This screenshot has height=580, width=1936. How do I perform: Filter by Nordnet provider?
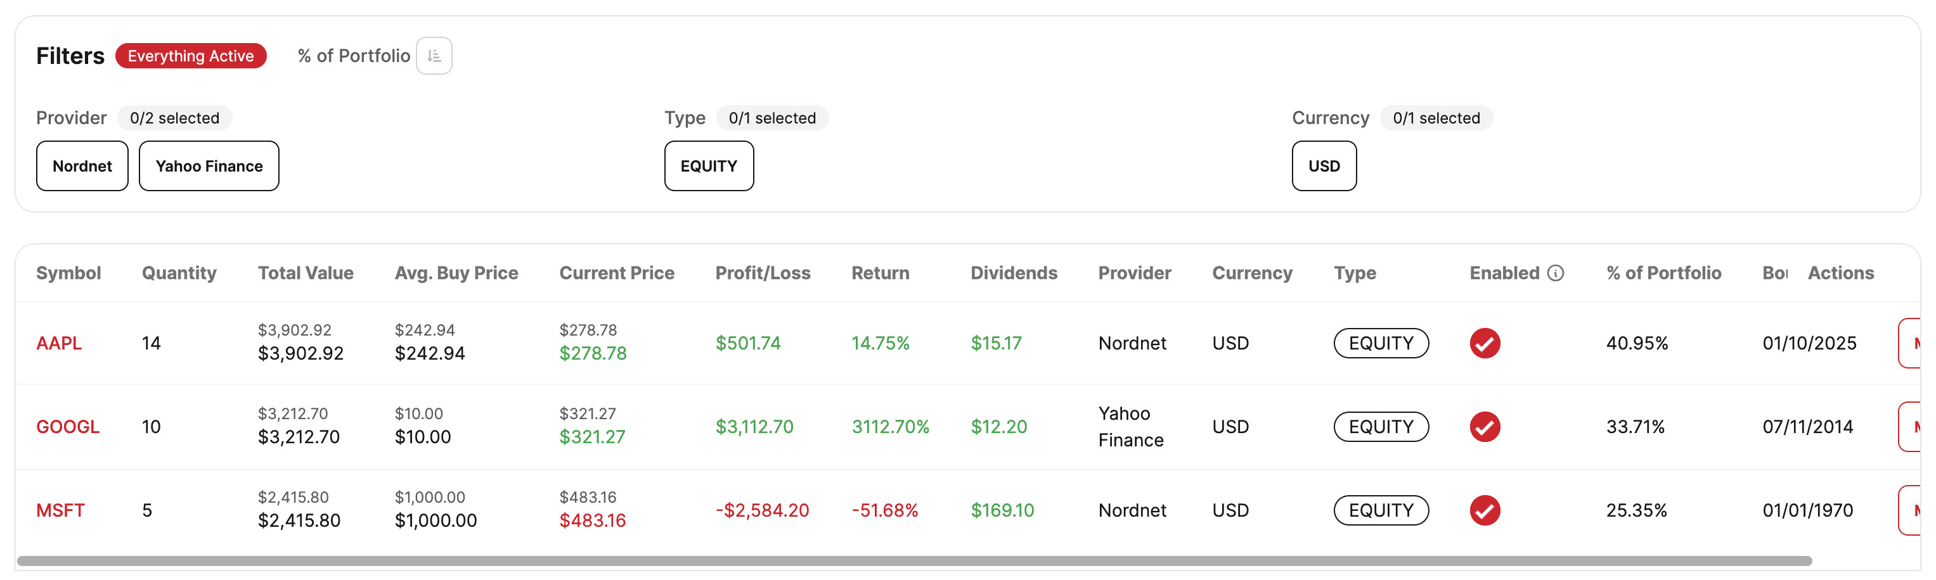pos(82,166)
